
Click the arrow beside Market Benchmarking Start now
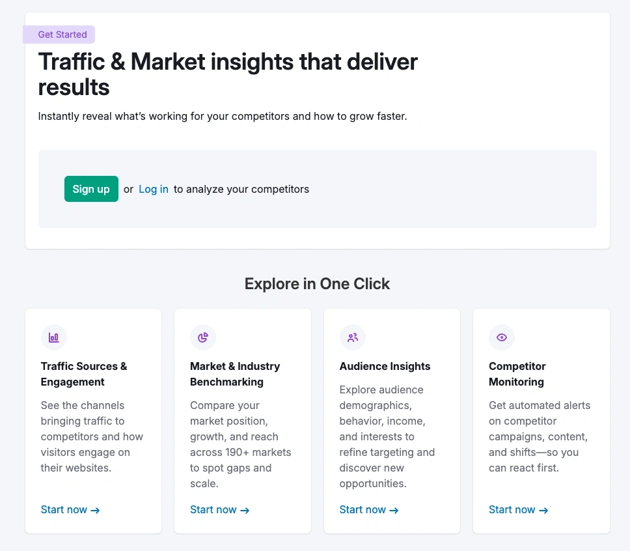[245, 511]
